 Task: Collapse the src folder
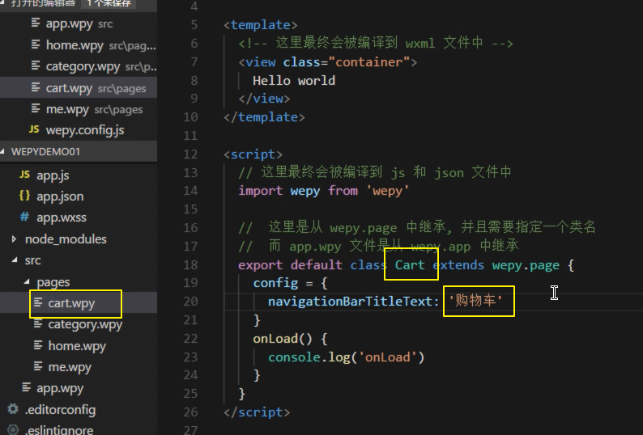tap(14, 261)
